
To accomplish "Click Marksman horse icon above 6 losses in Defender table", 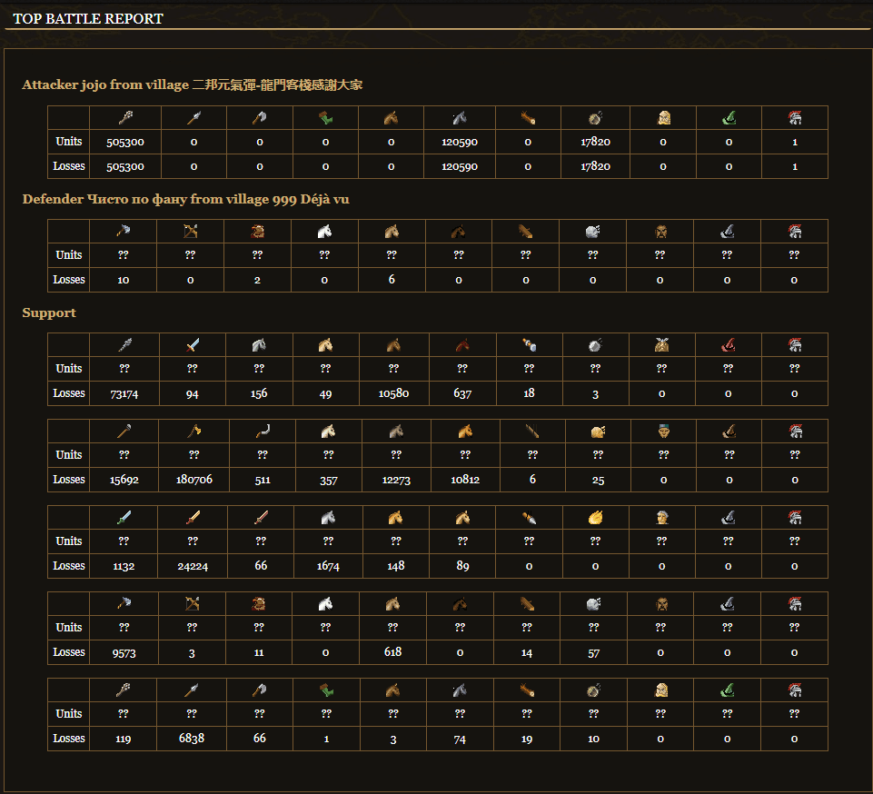I will pos(392,231).
